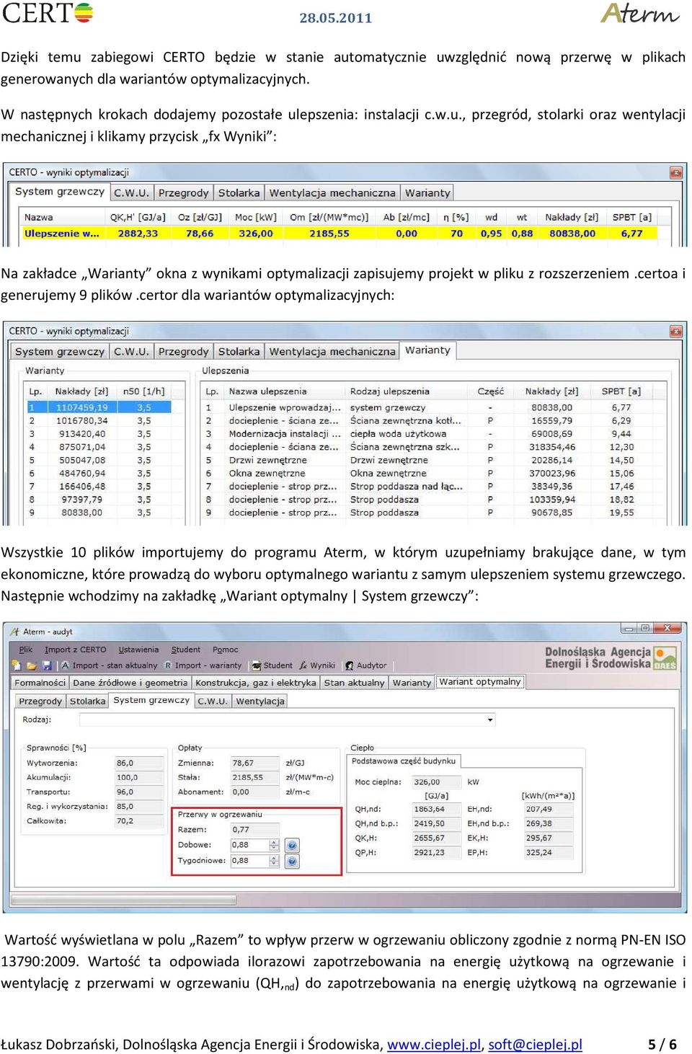This screenshot has height=1054, width=692.
Task: Click the Aterm logo in page header
Action: point(640,13)
